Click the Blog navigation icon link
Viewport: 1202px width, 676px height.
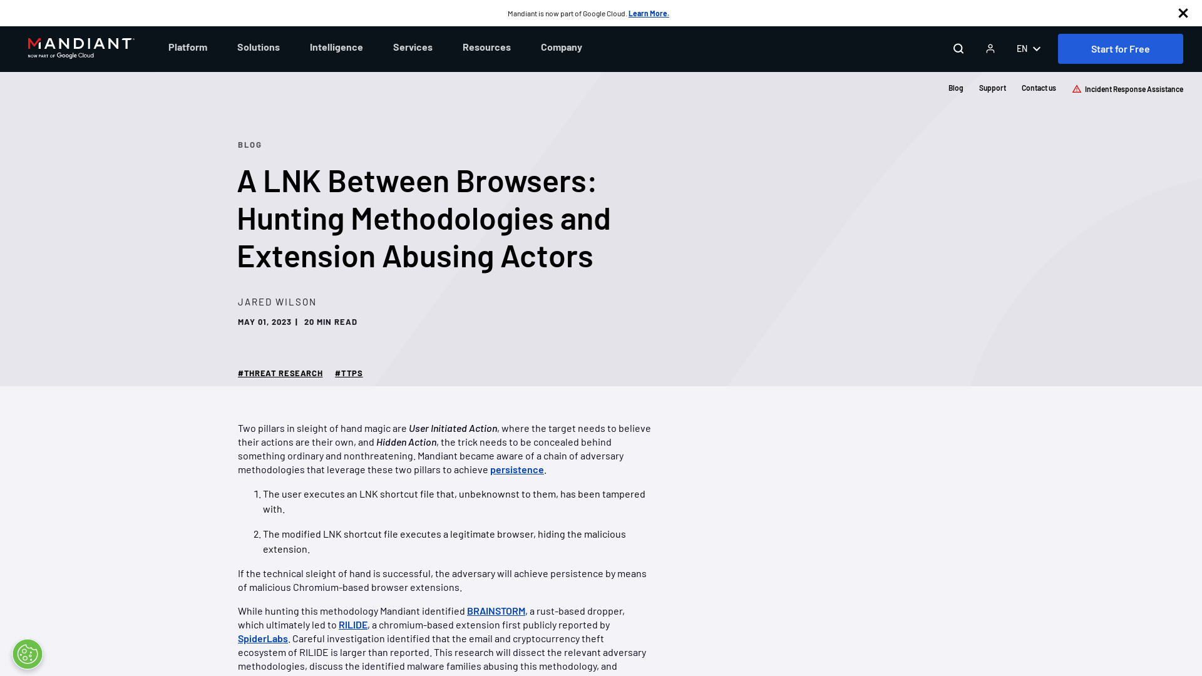(x=956, y=88)
